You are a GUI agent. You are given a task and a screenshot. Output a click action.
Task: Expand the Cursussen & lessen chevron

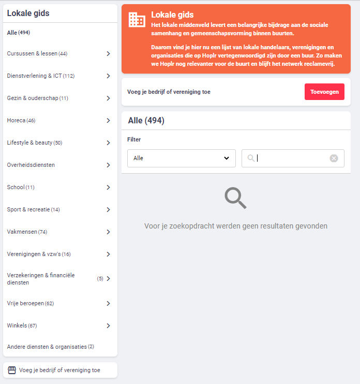(x=108, y=53)
